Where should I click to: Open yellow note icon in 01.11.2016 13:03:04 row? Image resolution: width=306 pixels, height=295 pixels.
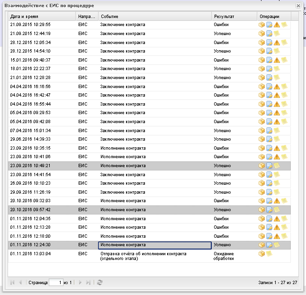(269, 254)
